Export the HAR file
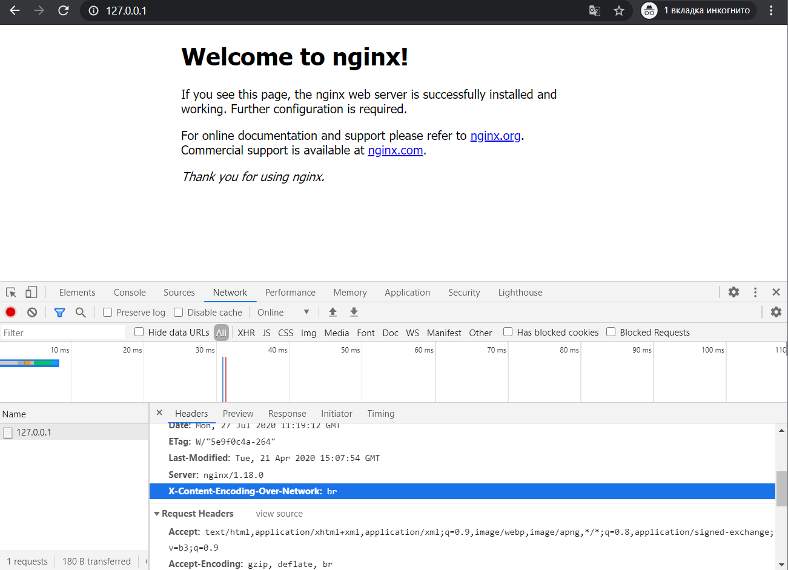This screenshot has height=570, width=788. pyautogui.click(x=354, y=312)
